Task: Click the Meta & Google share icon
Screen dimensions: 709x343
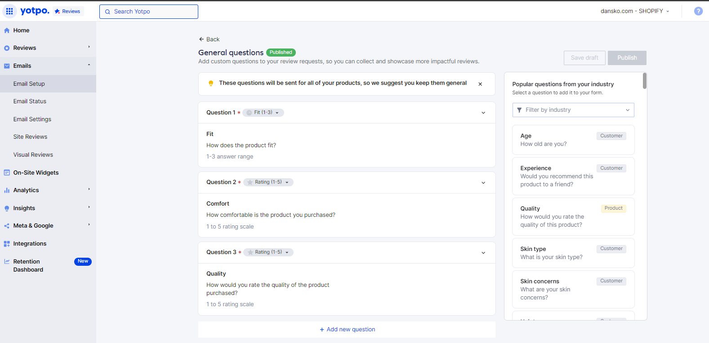Action: [x=7, y=226]
